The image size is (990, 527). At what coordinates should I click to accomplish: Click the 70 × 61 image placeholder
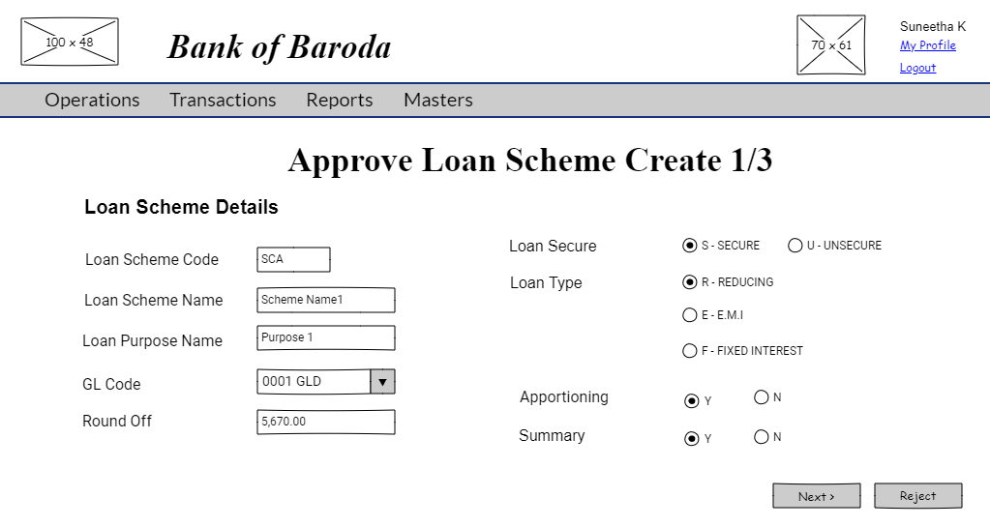[x=830, y=44]
